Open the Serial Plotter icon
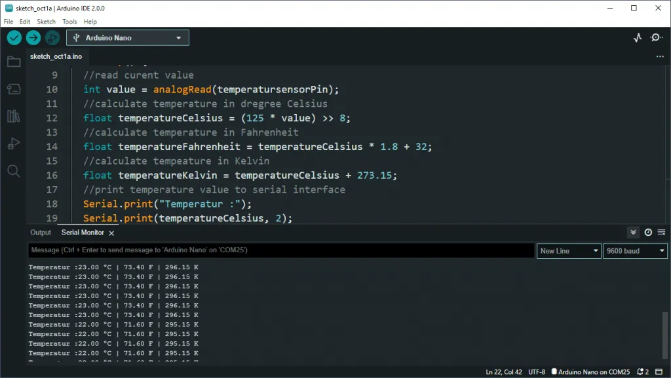671x378 pixels. (x=638, y=38)
